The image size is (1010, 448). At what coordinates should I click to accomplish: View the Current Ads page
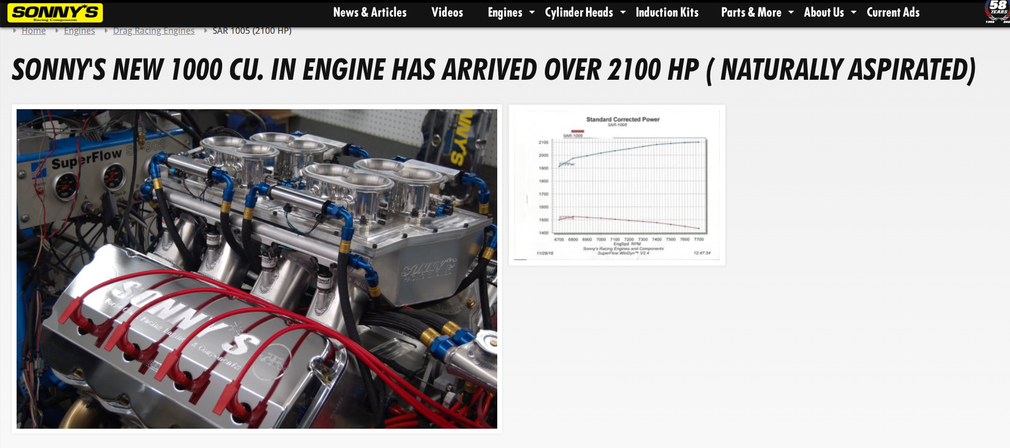tap(893, 12)
